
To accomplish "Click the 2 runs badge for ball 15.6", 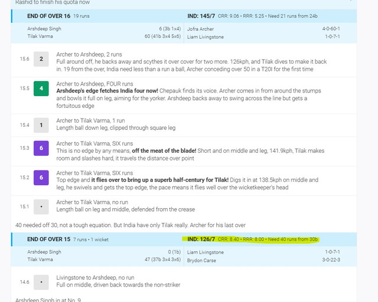I will tap(41, 59).
